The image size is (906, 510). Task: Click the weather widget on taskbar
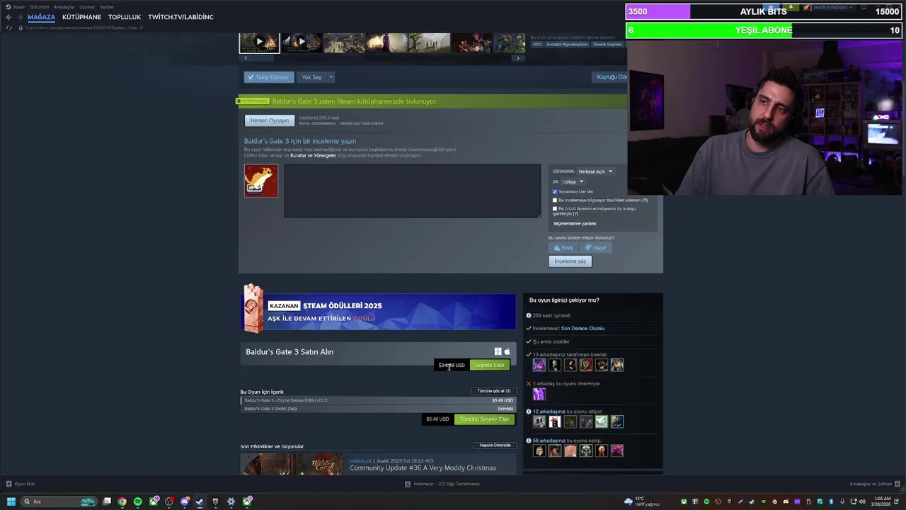tap(643, 501)
